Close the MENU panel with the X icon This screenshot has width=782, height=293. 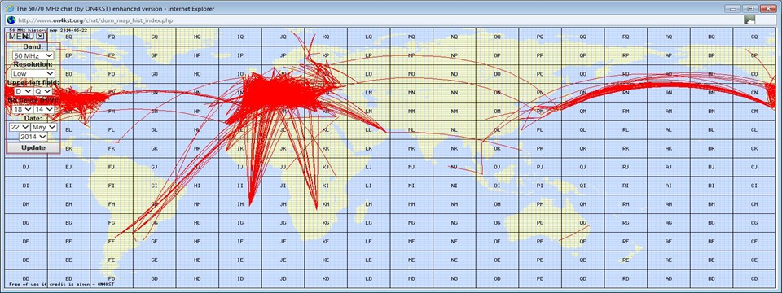click(41, 37)
